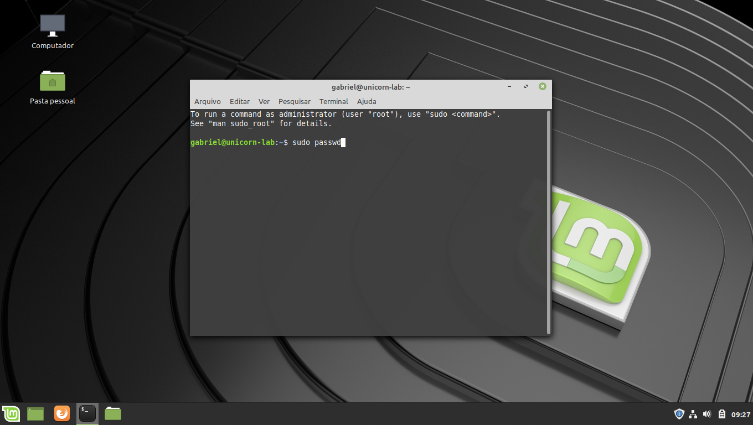The width and height of the screenshot is (753, 425).
Task: Open the 09:27 clock calendar
Action: click(x=741, y=414)
